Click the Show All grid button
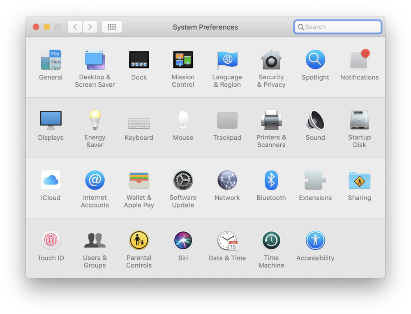The image size is (411, 314). [x=112, y=27]
